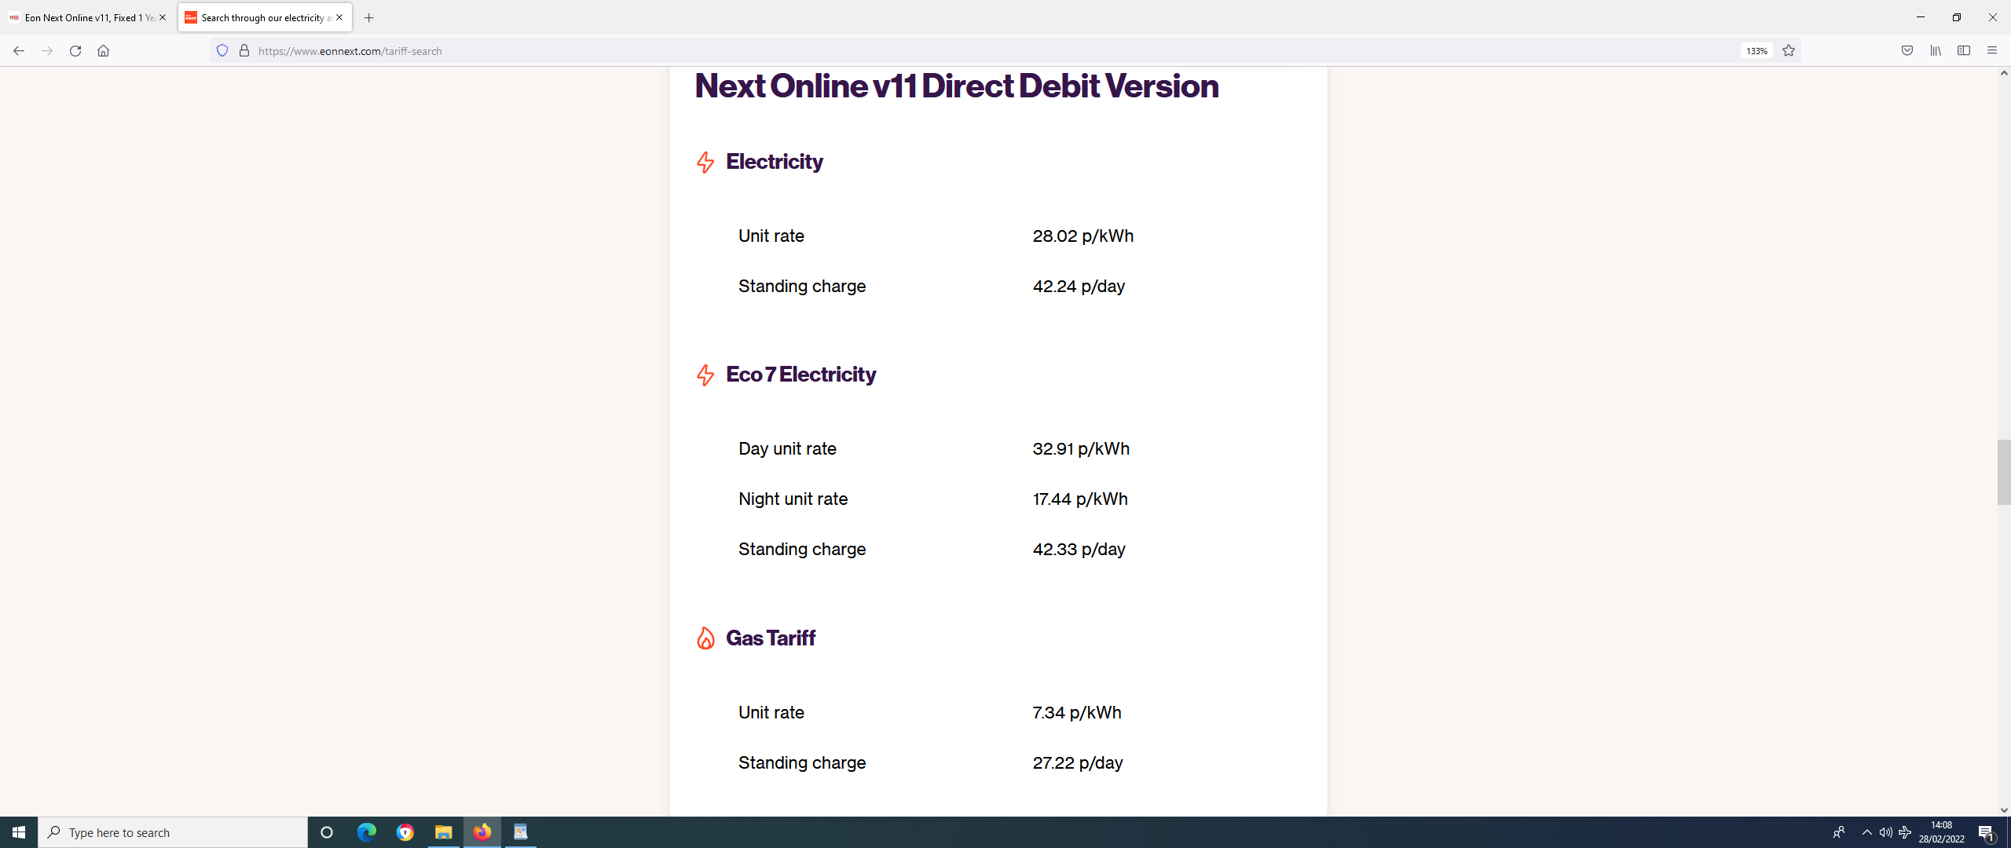The height and width of the screenshot is (848, 2011).
Task: Select the 32.91 p/kWh day rate value
Action: [x=1081, y=449]
